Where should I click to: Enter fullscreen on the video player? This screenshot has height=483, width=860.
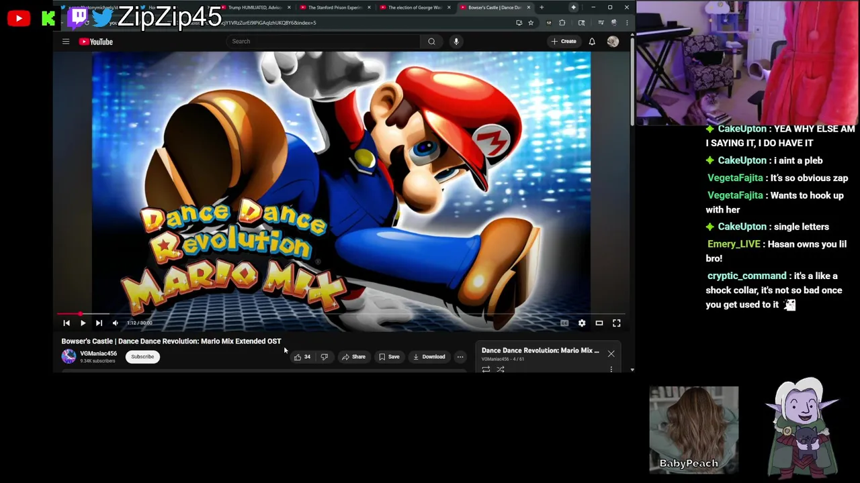(617, 323)
